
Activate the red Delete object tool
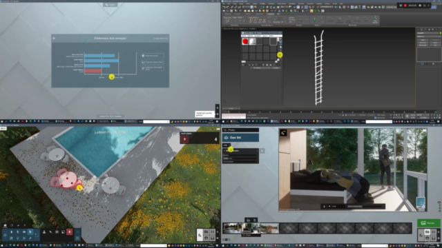(69, 232)
